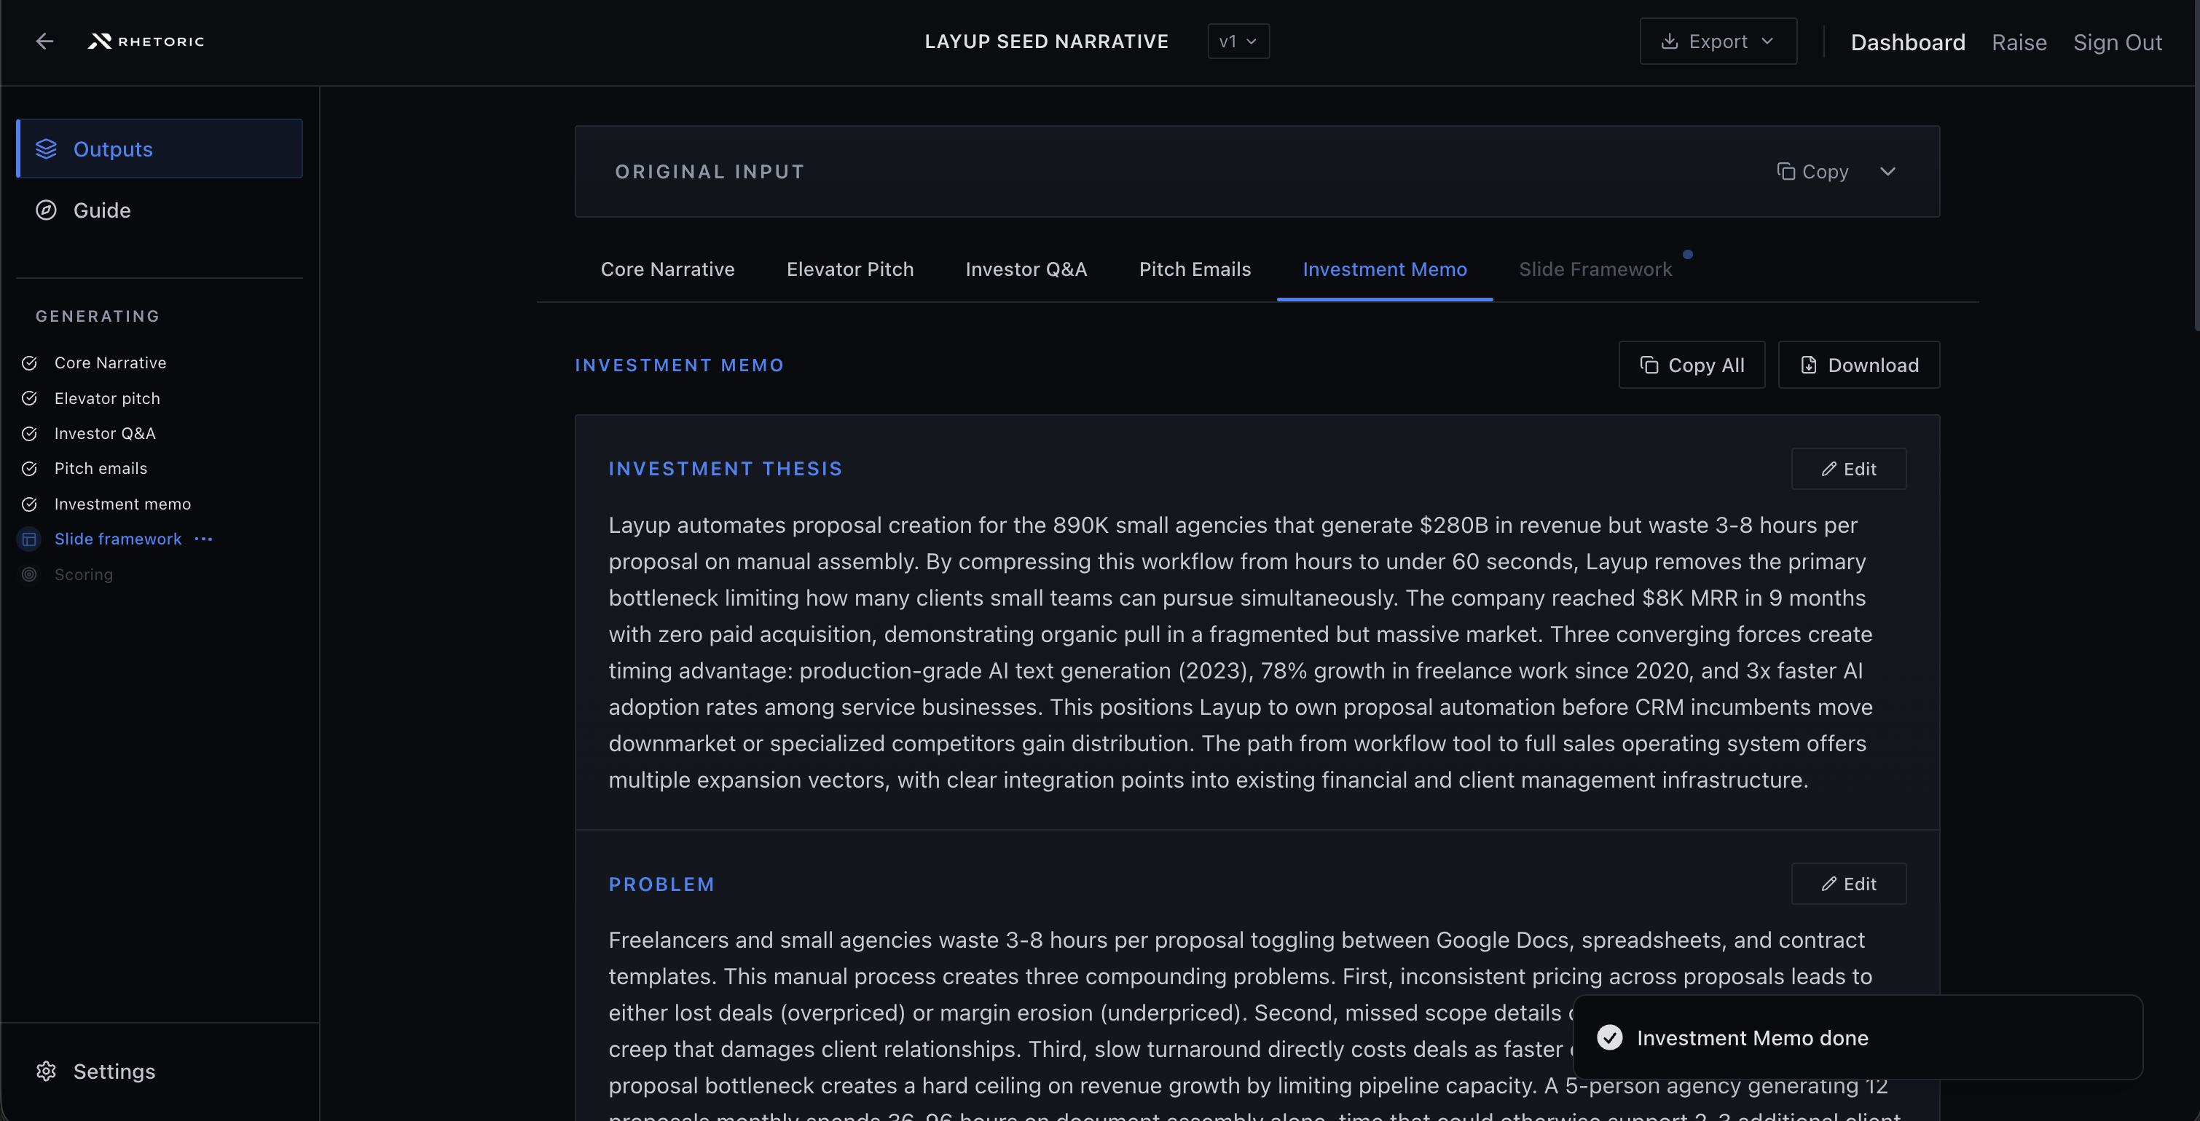Click the Slide framework layout icon

tap(29, 539)
